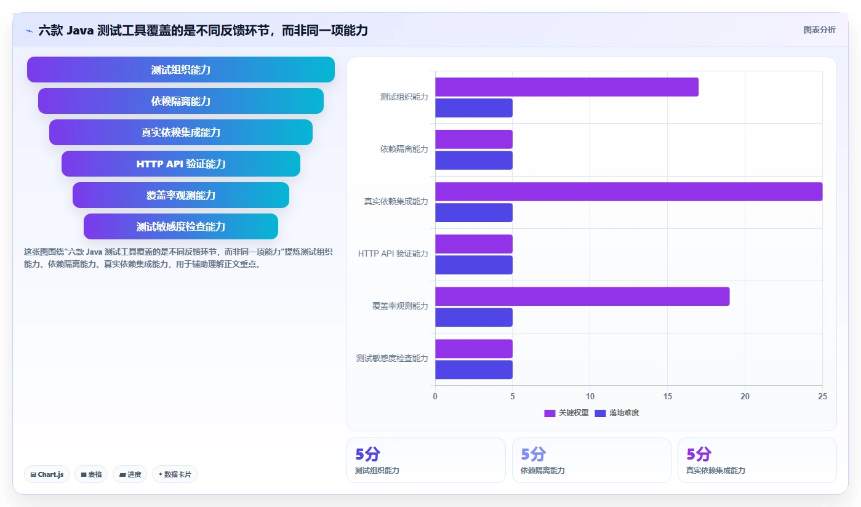The height and width of the screenshot is (507, 861).
Task: Click the HTTP API 验证能力 y-axis label
Action: pos(393,254)
